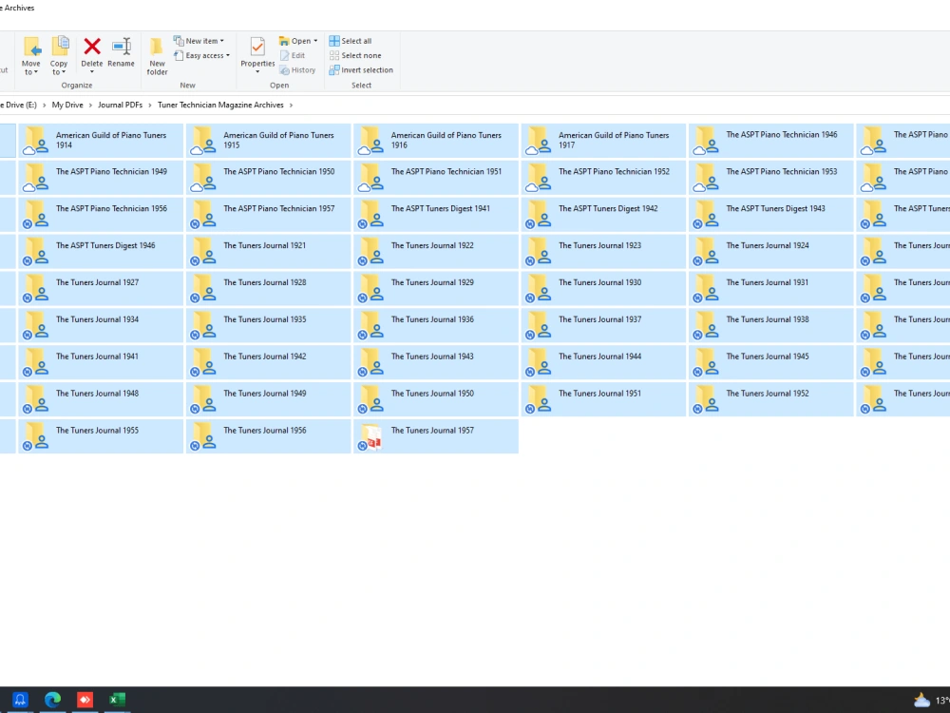Viewport: 950px width, 713px height.
Task: Select The ASPT Piano Technician 1952 folder
Action: pyautogui.click(x=603, y=178)
